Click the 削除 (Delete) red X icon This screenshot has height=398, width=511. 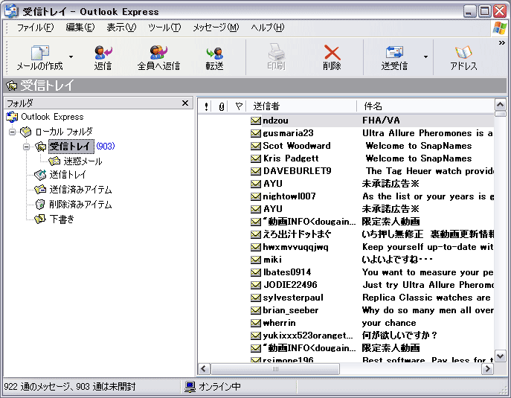[332, 52]
